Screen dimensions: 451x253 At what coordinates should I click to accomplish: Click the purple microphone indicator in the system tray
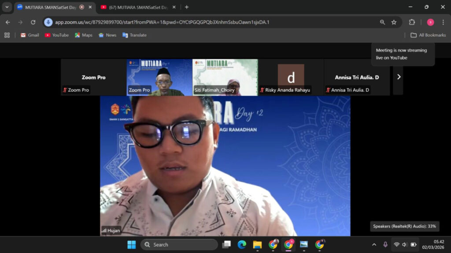385,245
